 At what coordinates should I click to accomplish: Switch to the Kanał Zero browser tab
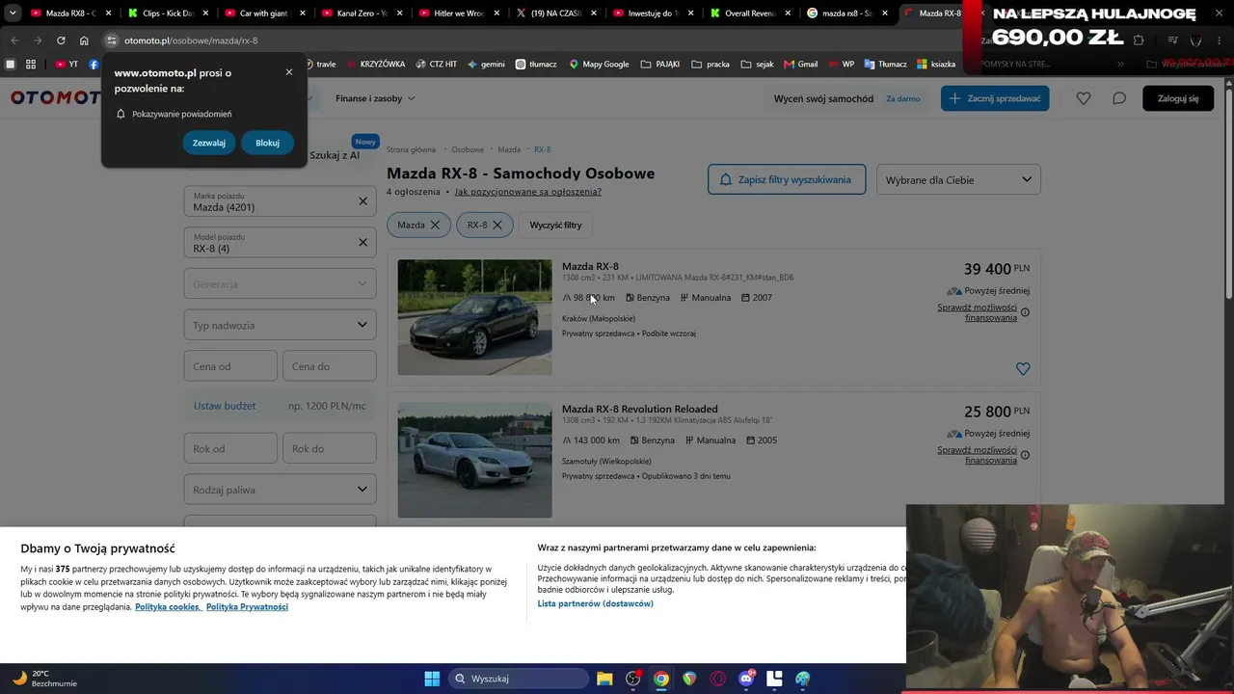pos(360,13)
